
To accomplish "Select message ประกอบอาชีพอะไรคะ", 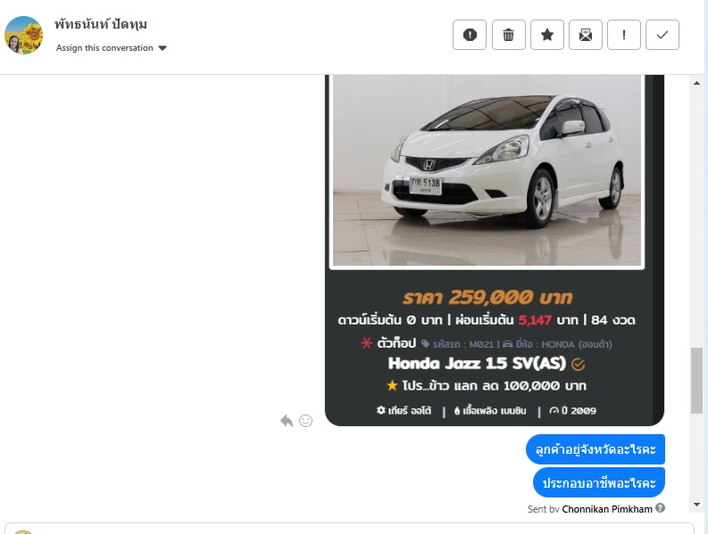I will [599, 482].
